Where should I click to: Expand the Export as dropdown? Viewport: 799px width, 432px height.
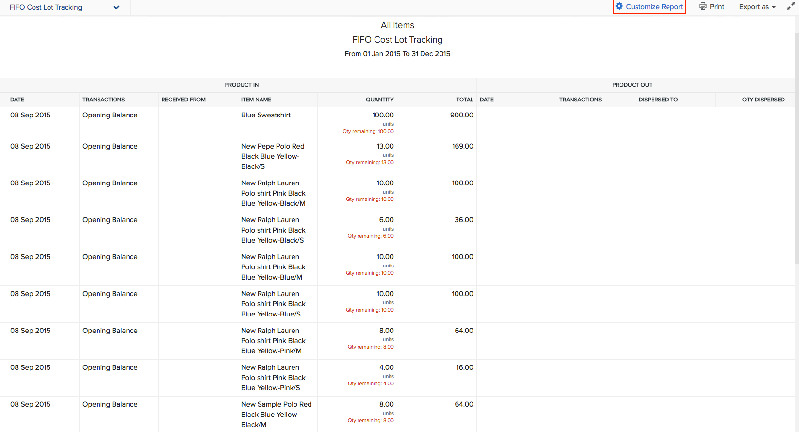pyautogui.click(x=757, y=7)
